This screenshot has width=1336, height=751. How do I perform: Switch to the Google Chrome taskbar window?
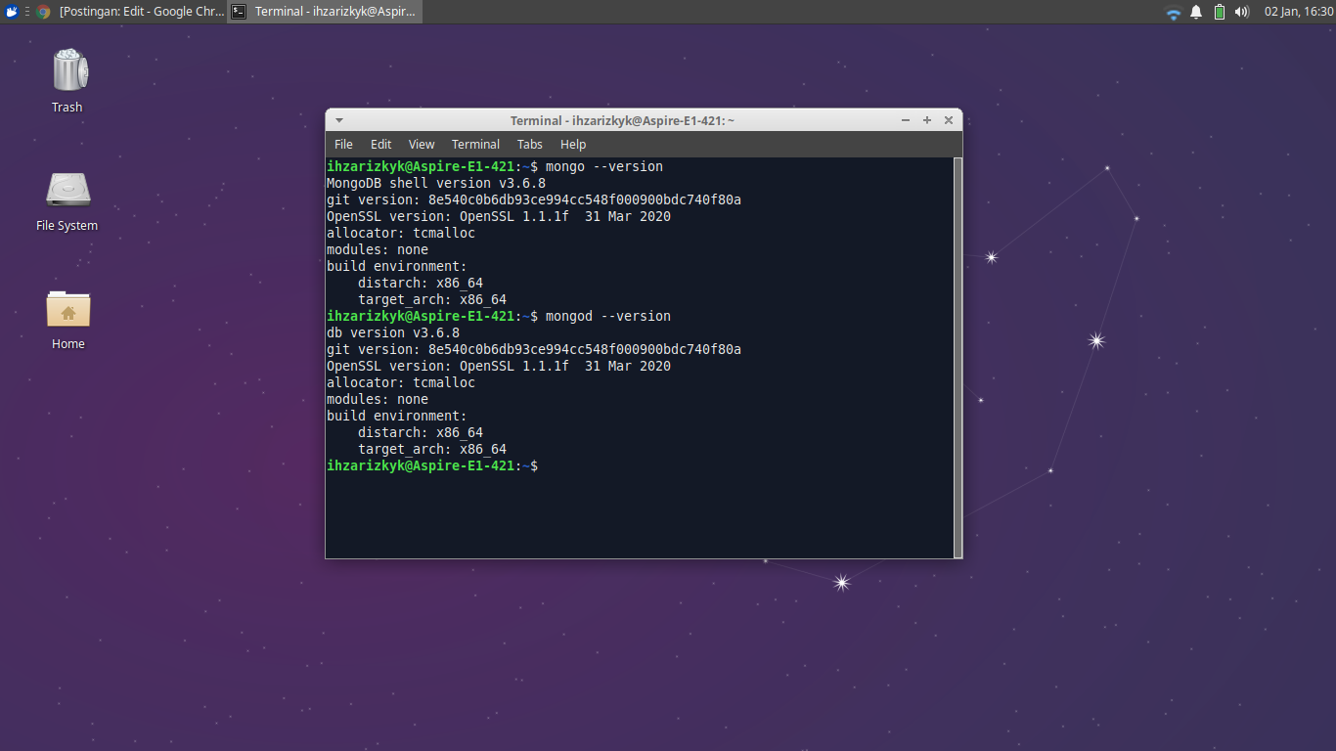[129, 12]
